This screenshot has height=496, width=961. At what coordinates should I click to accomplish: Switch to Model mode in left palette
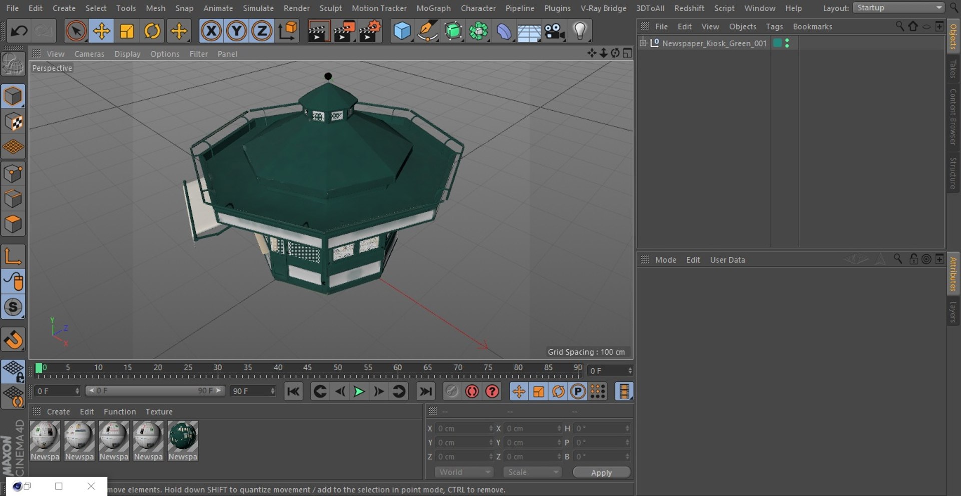(13, 96)
